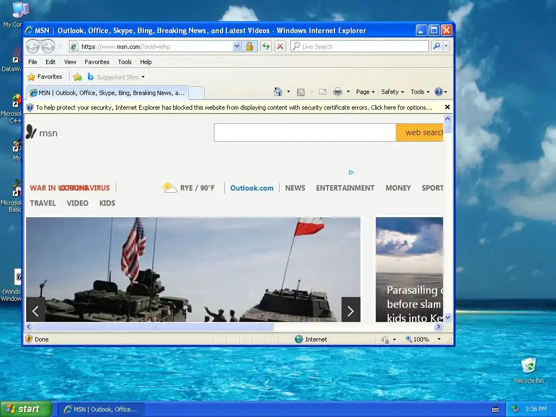
Task: Click the blue Help question mark icon
Action: tap(439, 92)
